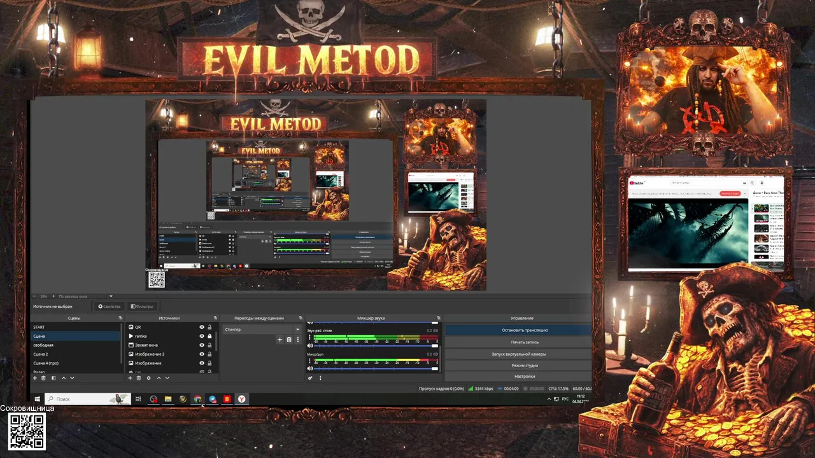Open Task View on the taskbar
Screen dimensions: 815x458
pyautogui.click(x=138, y=399)
